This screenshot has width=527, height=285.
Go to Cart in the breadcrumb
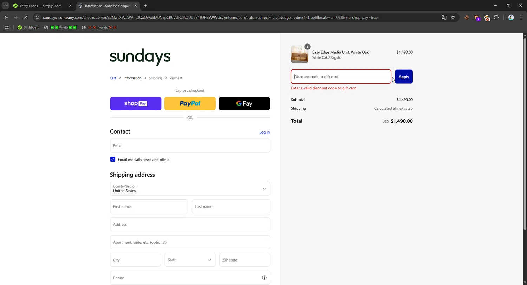coord(113,78)
